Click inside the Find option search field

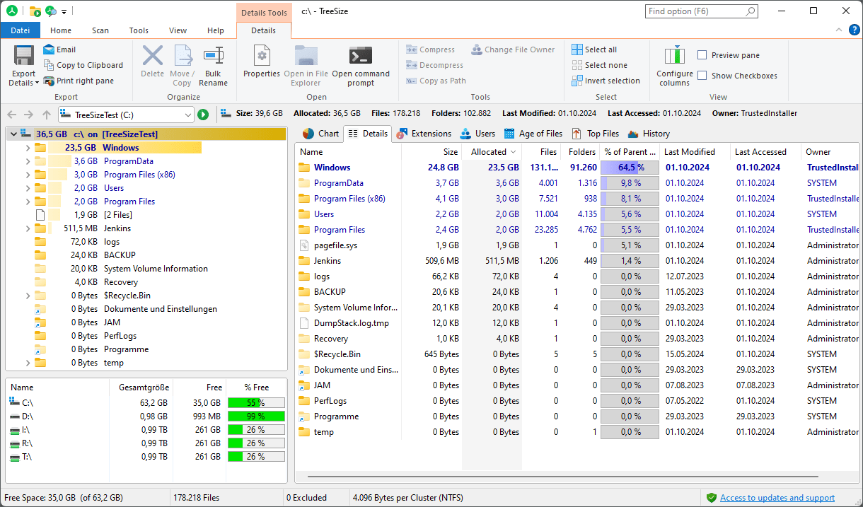697,11
